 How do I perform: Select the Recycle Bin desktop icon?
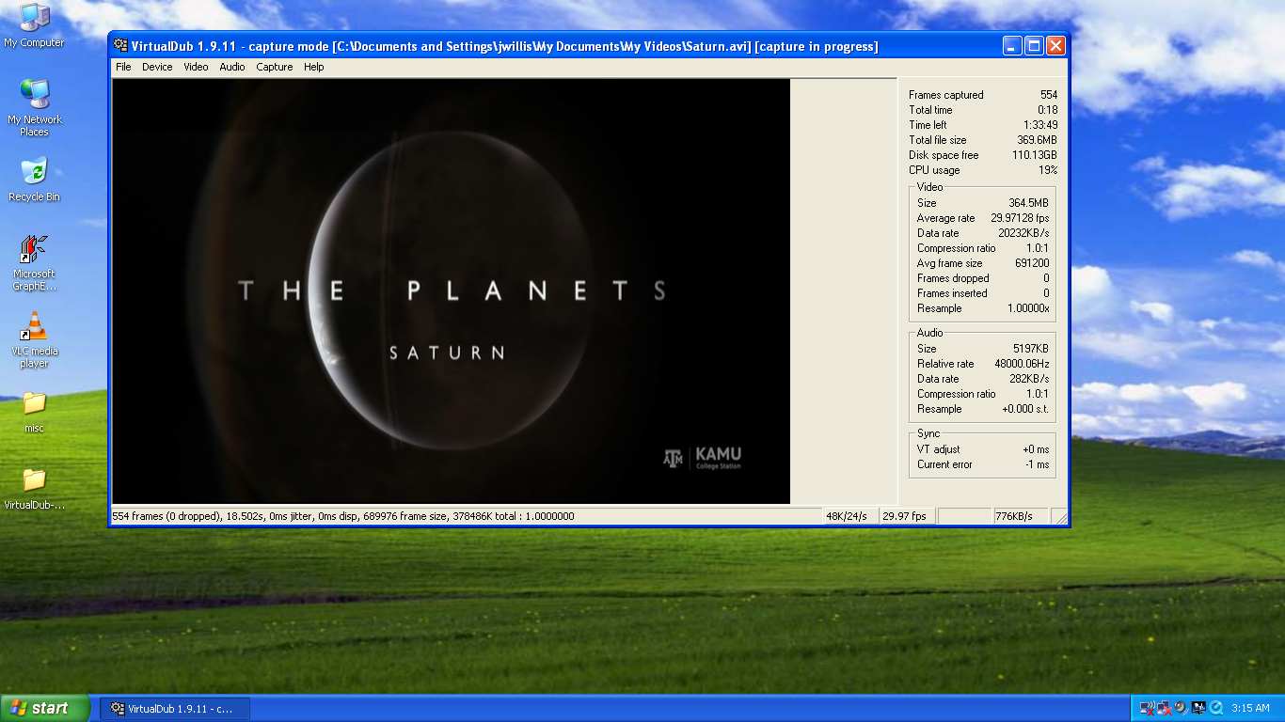click(34, 180)
